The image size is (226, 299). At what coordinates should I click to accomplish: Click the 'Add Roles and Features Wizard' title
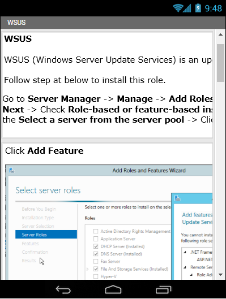coord(149,170)
